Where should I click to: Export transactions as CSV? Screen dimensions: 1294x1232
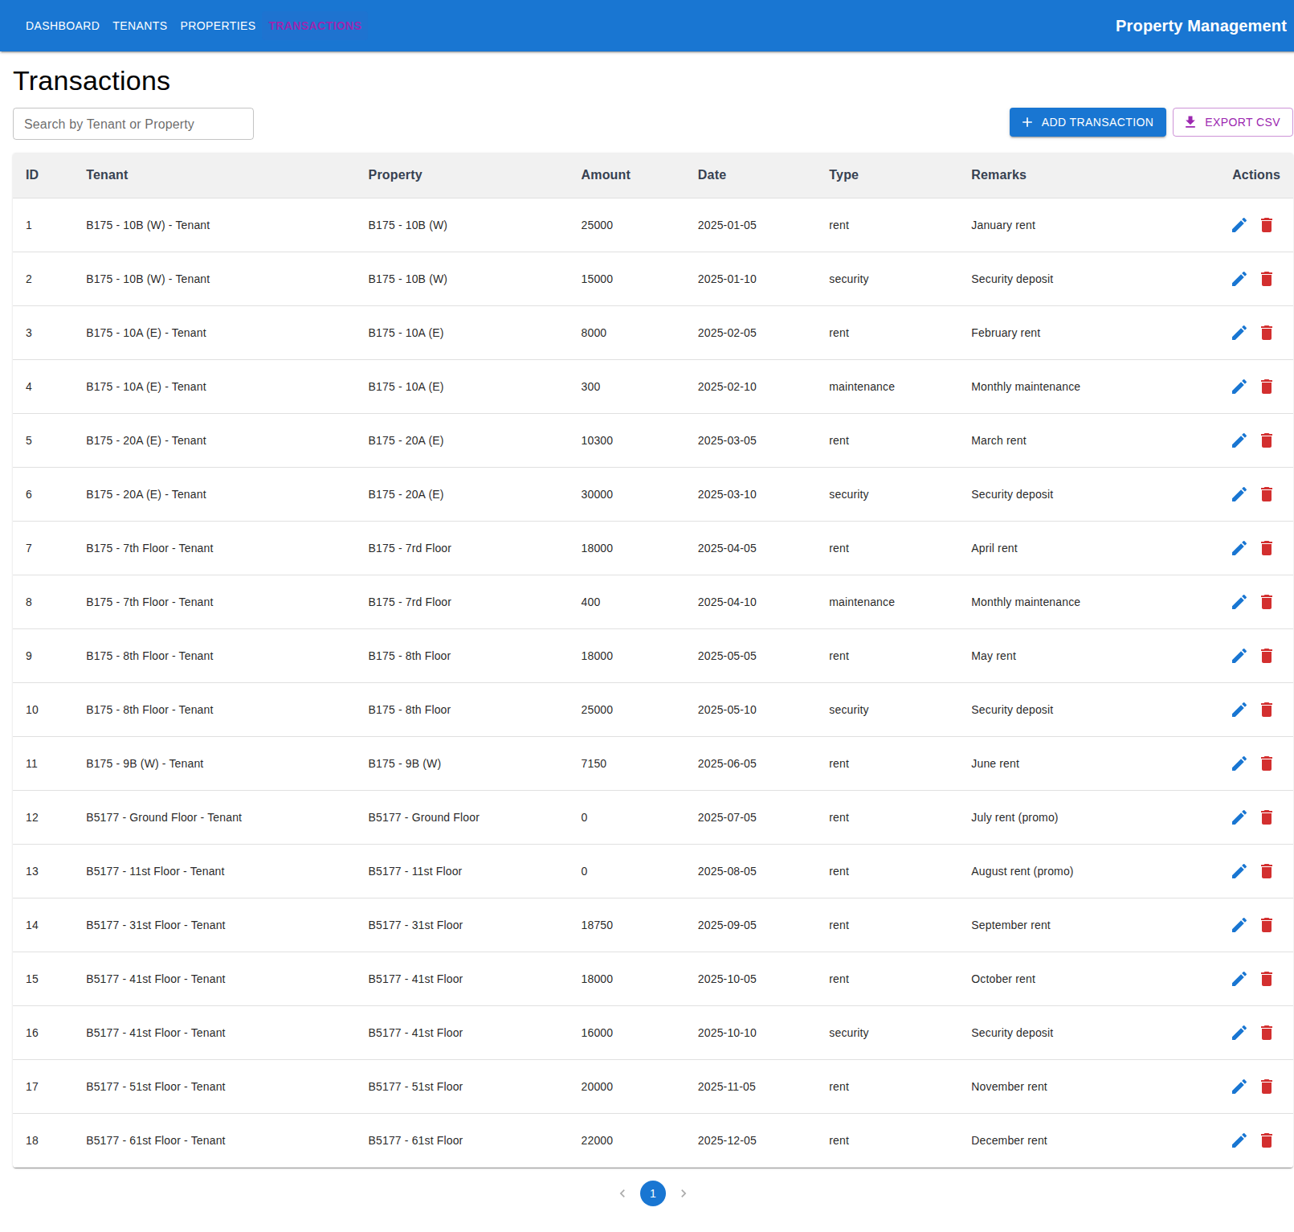pyautogui.click(x=1232, y=122)
